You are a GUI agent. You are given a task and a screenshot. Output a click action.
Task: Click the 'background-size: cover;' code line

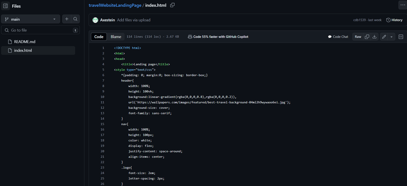pos(149,108)
